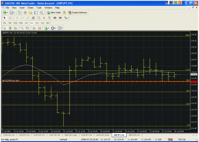Open the File menu
Viewport: 199px width, 142px height.
[x=7, y=8]
